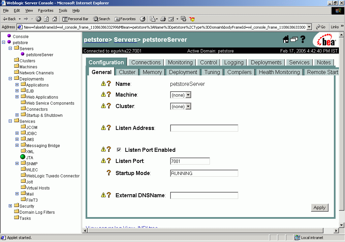
Task: Click the help icon beside Machine
Action: pyautogui.click(x=109, y=94)
